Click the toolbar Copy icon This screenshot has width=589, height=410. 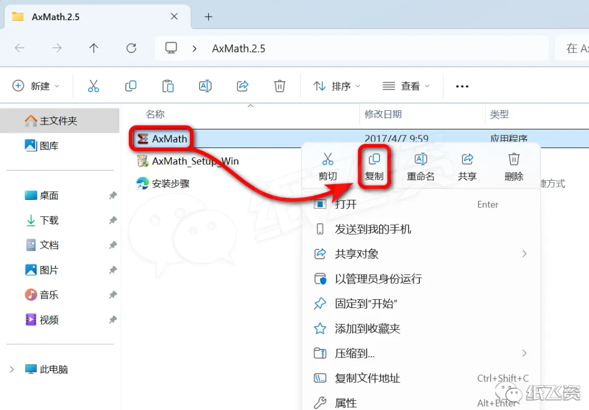tap(130, 86)
